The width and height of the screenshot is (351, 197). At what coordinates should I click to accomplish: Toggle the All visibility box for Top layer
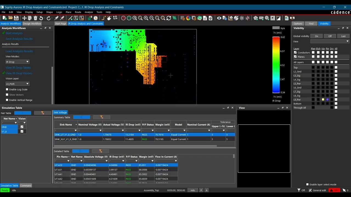336,67
